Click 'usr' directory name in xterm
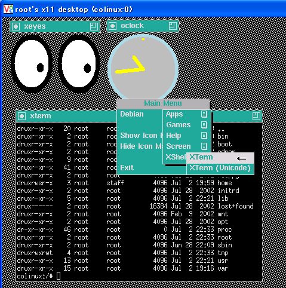This screenshot has height=288, width=286. click(223, 261)
